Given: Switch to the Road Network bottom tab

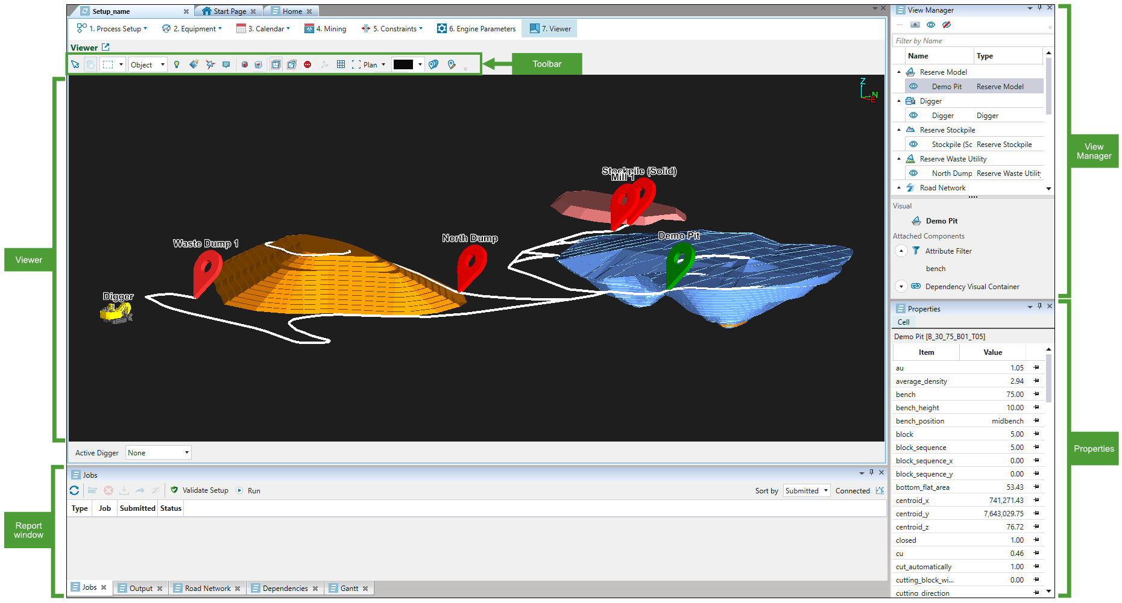Looking at the screenshot, I should click(207, 589).
